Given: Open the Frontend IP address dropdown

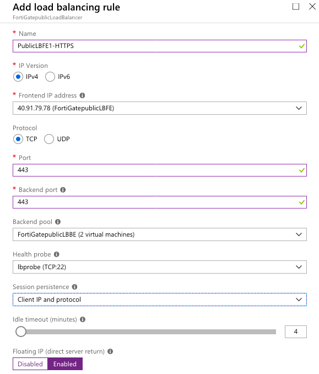Looking at the screenshot, I should tap(160, 108).
